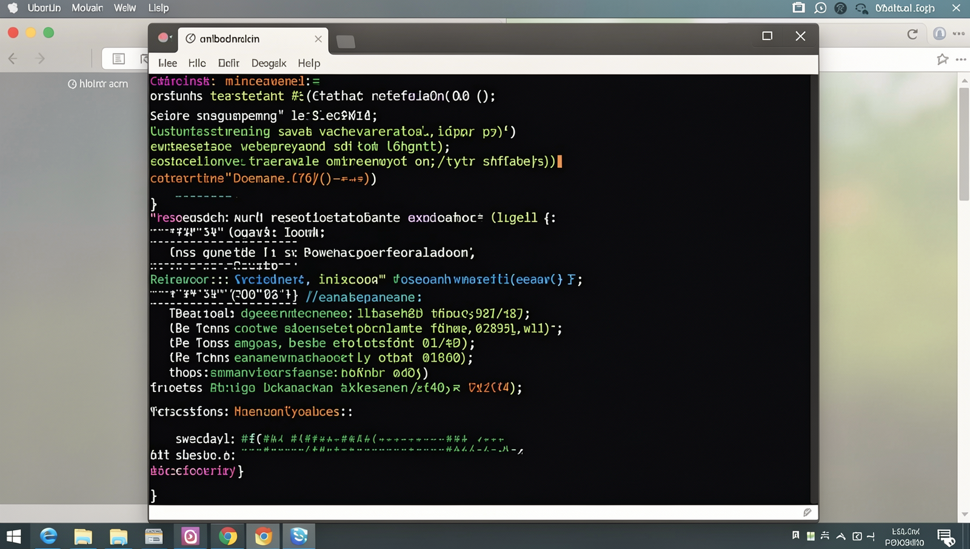
Task: Open the Dofir menu in terminal
Action: 229,63
